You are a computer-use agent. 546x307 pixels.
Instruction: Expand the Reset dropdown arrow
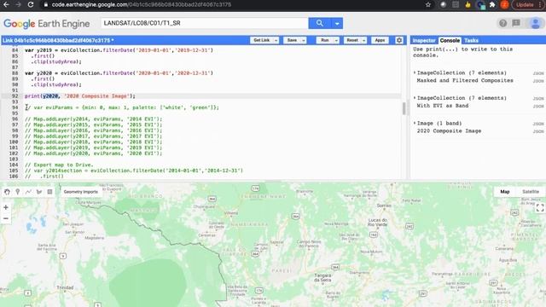(364, 40)
